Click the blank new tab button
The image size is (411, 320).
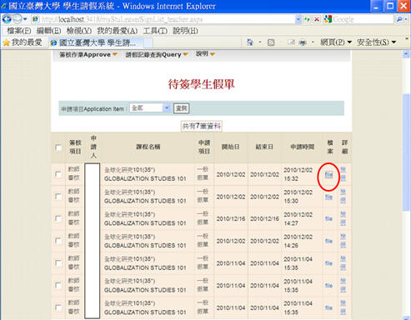[x=148, y=43]
